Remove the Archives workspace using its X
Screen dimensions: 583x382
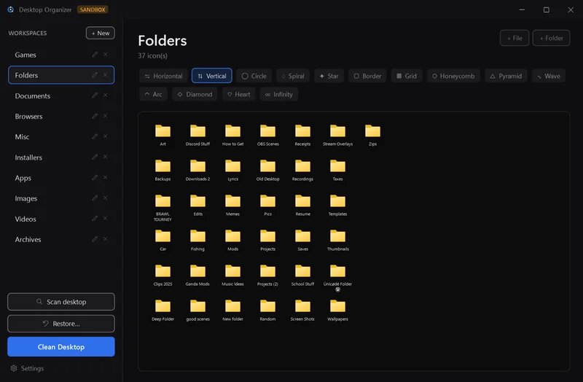[105, 239]
